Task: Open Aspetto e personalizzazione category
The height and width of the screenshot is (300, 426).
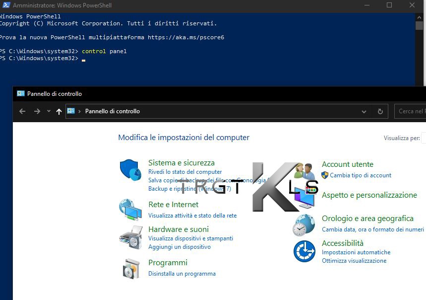Action: [369, 195]
